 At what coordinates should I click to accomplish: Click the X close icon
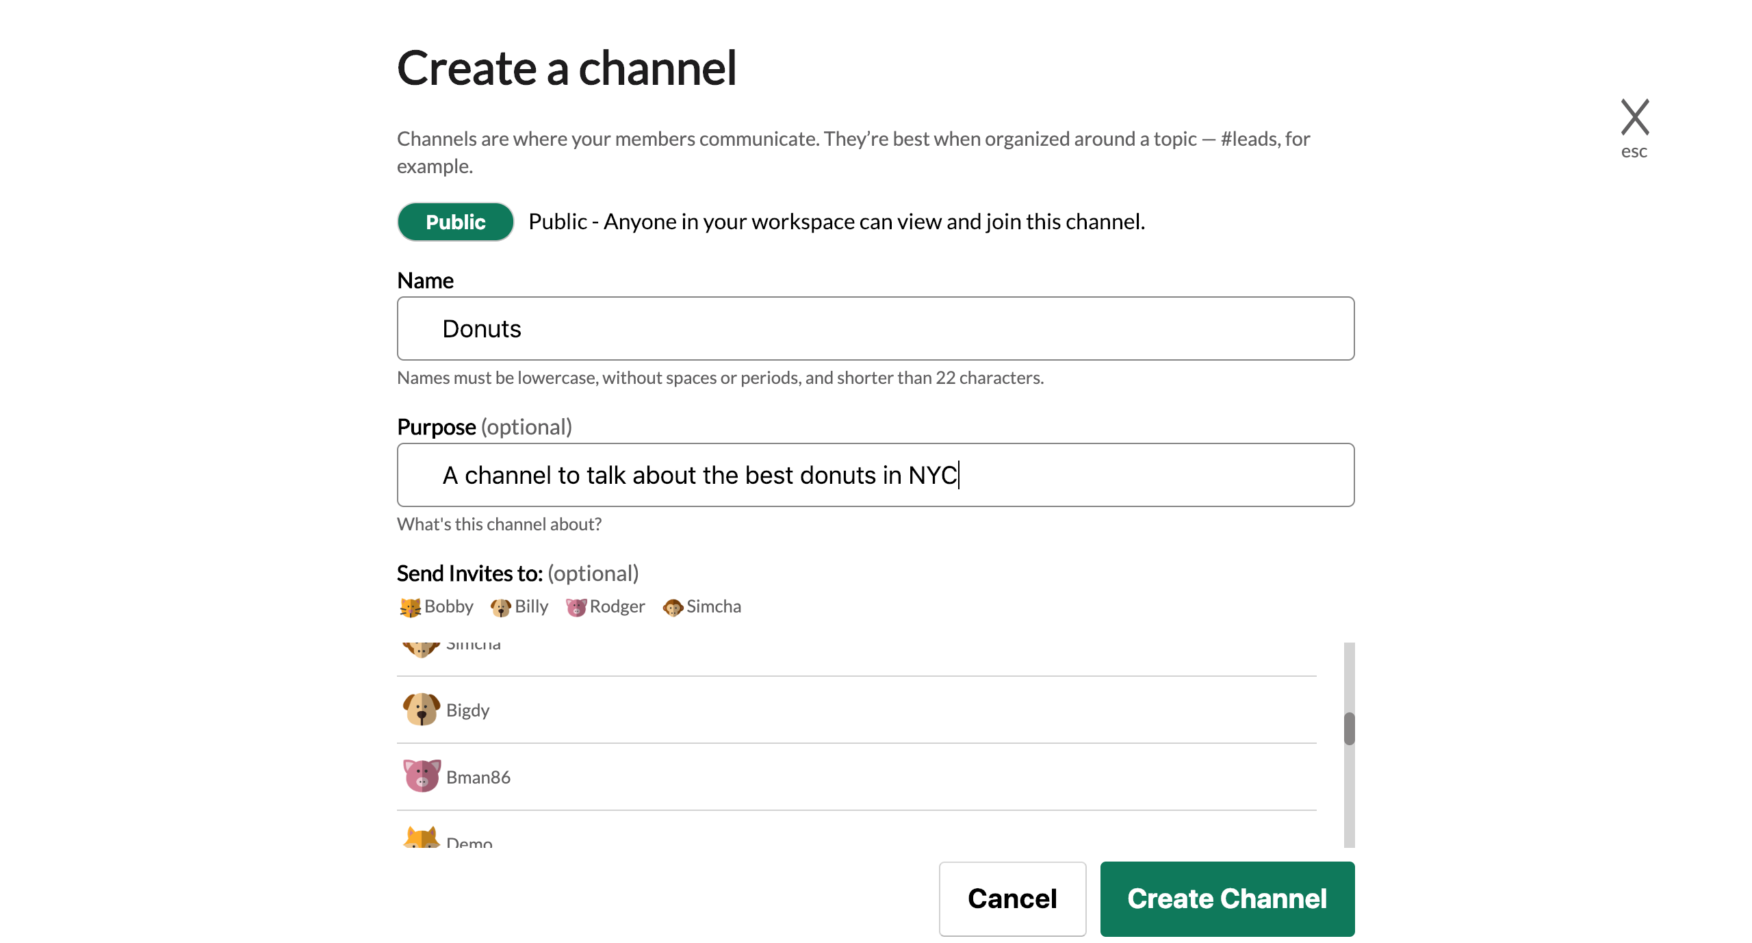[1634, 118]
